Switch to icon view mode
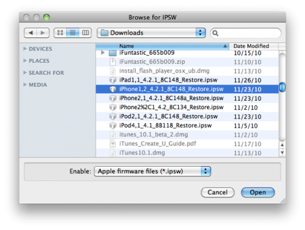 [x=60, y=33]
